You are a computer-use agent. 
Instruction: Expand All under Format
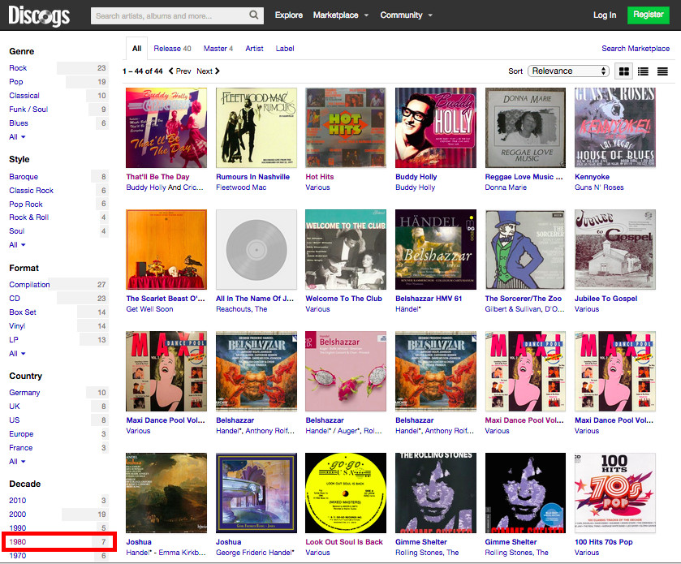(x=17, y=354)
